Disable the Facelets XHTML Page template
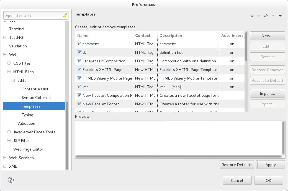The image size is (288, 191). point(79,70)
